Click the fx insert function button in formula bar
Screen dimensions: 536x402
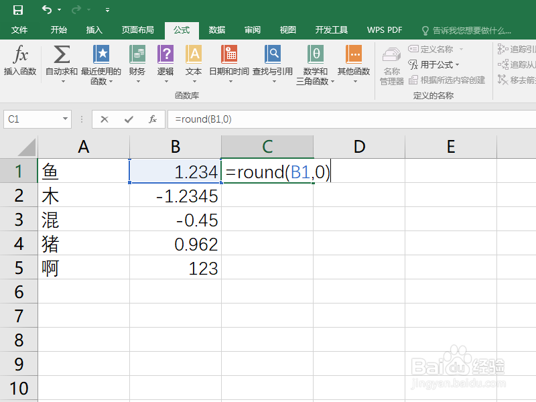point(153,119)
